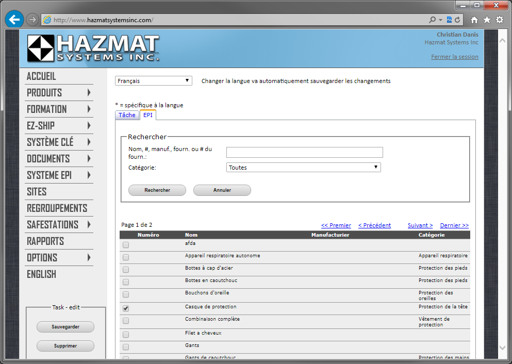Click the browser forward arrow button
Screen dimensions: 512x364
pos(32,20)
